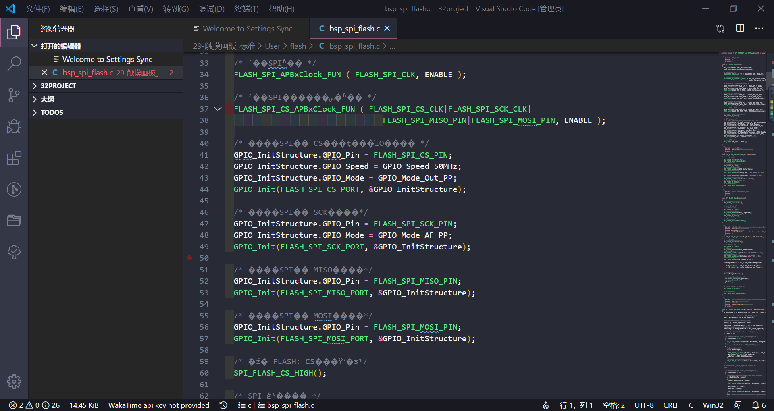
Task: Change line ending via CRLF
Action: [x=671, y=405]
